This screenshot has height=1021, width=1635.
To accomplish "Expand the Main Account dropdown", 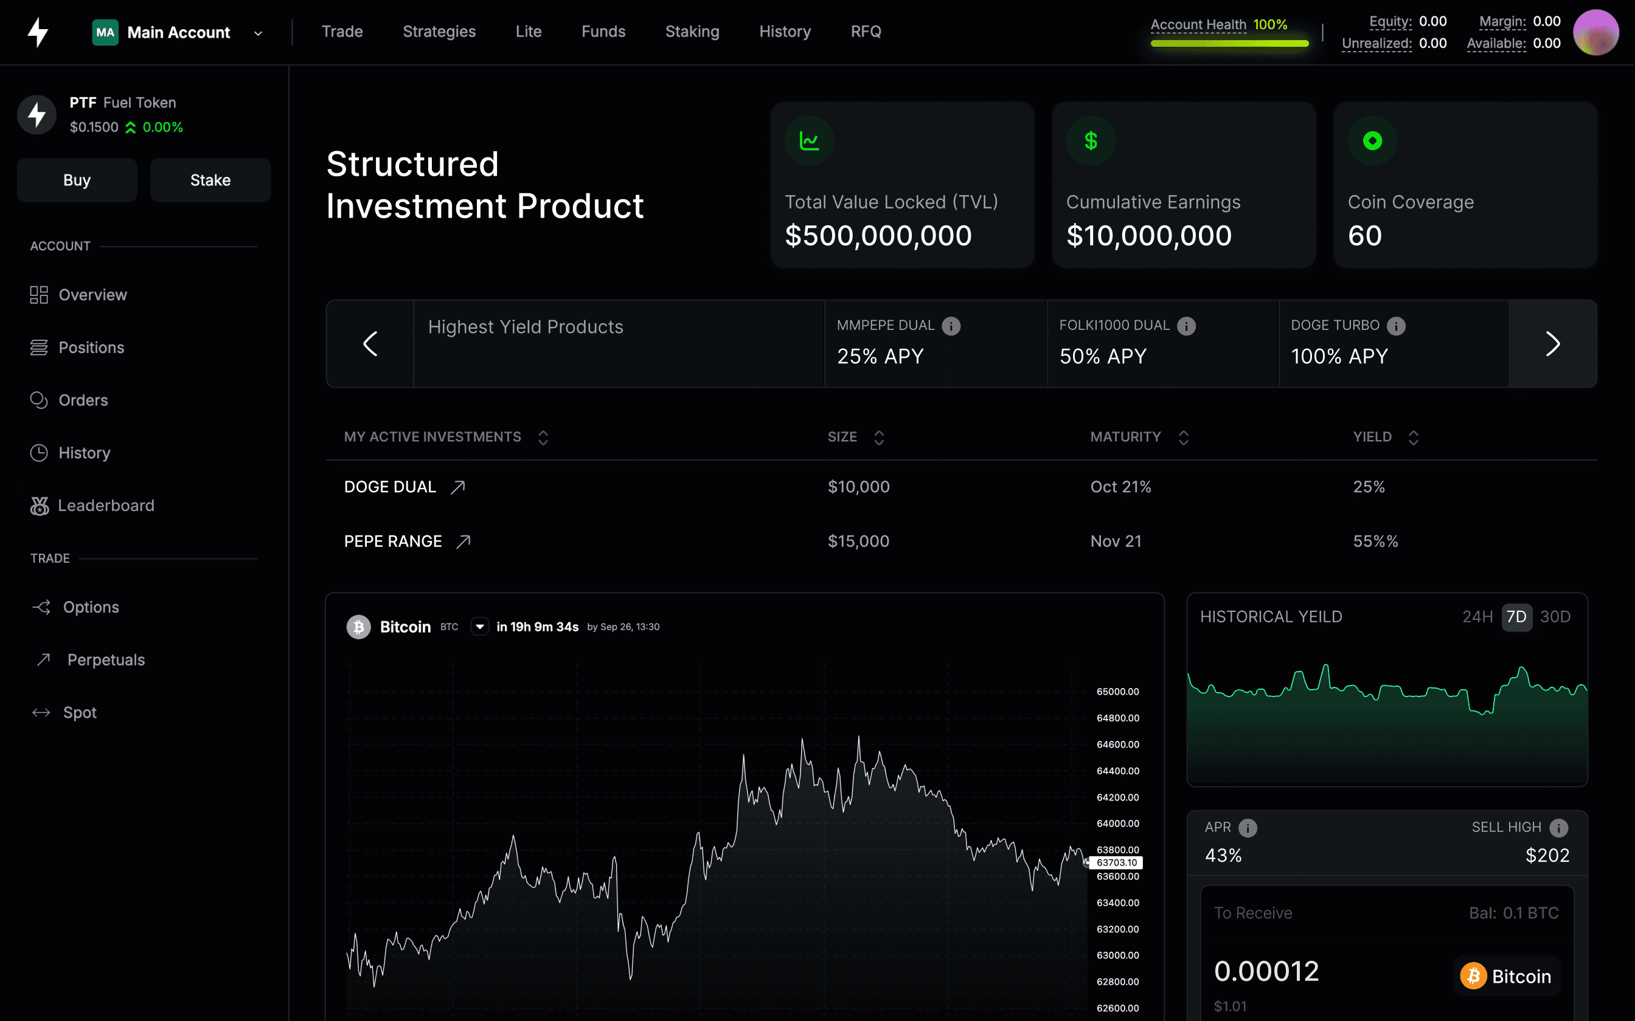I will (x=257, y=33).
